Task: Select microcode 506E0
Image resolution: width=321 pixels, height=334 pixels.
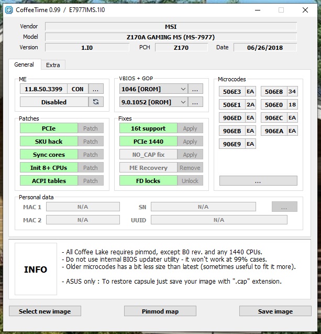Action: click(x=274, y=105)
